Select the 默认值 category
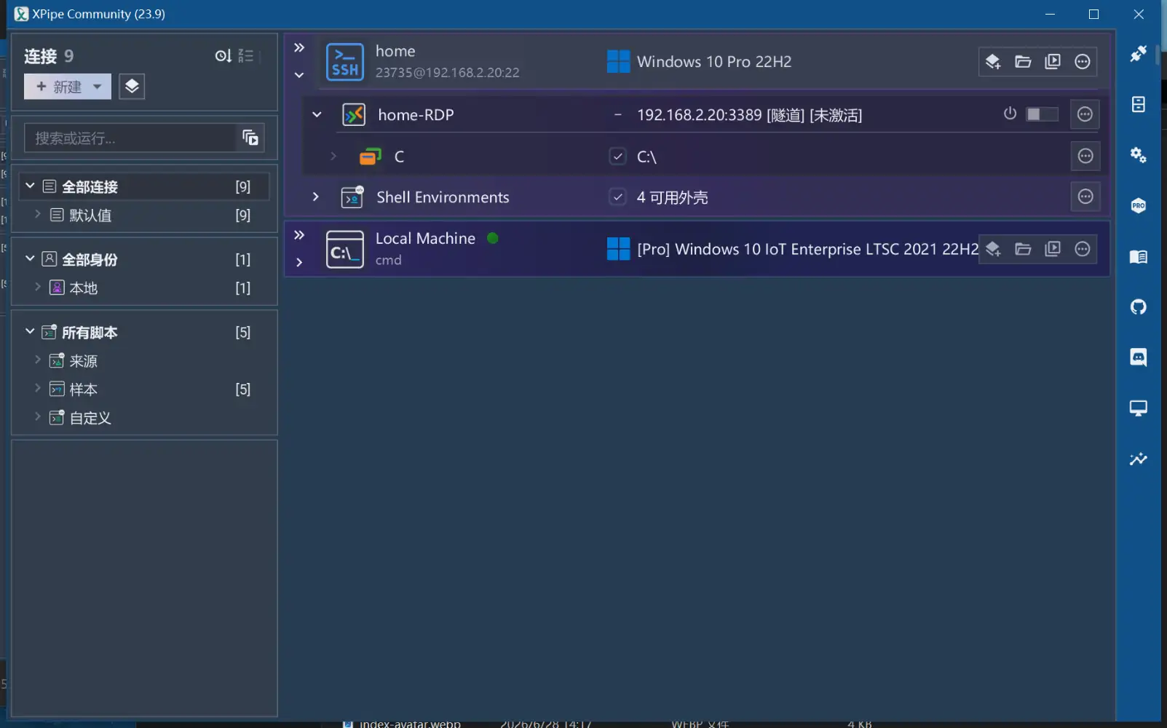The image size is (1167, 728). point(144,215)
